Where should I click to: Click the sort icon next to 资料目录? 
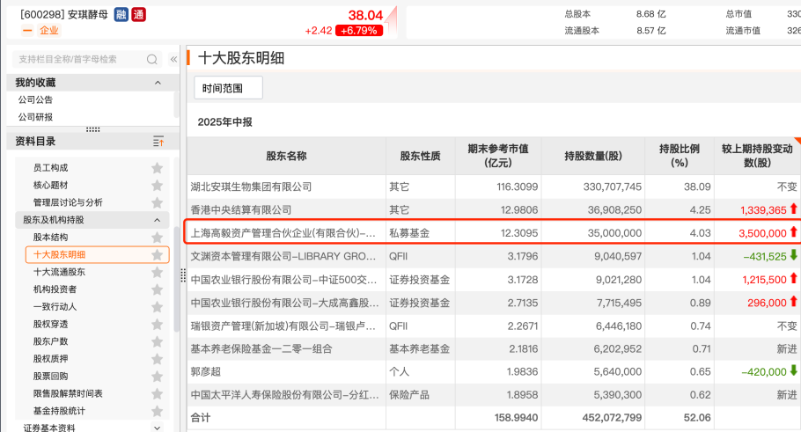(x=158, y=142)
